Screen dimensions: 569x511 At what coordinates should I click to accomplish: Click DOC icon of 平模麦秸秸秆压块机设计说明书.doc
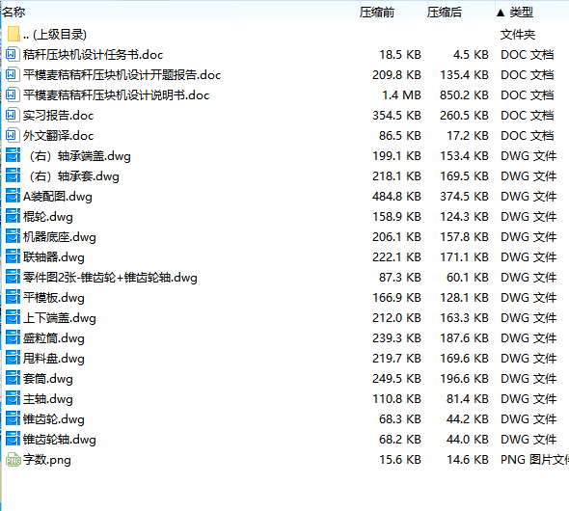(12, 95)
